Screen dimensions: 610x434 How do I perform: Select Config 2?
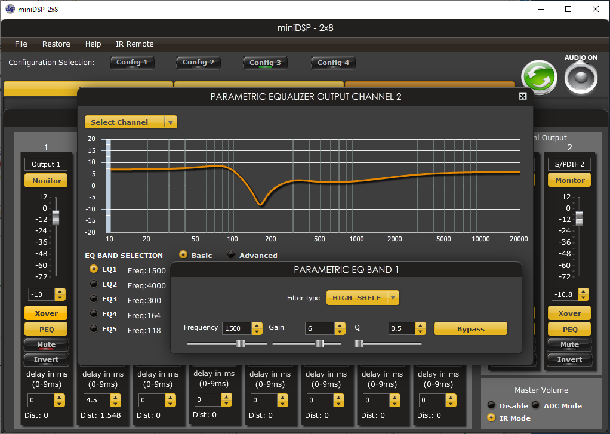click(x=198, y=63)
